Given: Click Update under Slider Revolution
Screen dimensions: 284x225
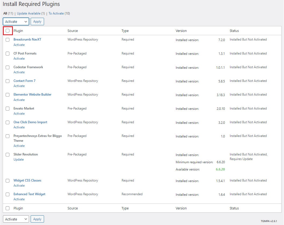Looking at the screenshot, I should pos(19,159).
